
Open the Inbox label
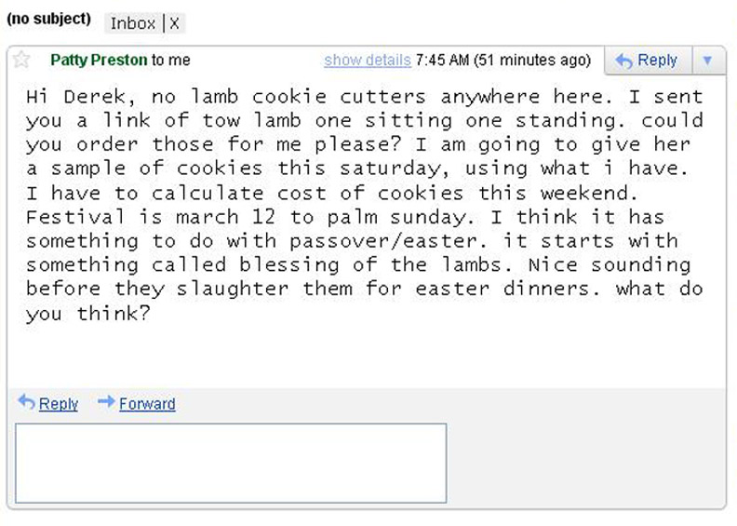132,23
